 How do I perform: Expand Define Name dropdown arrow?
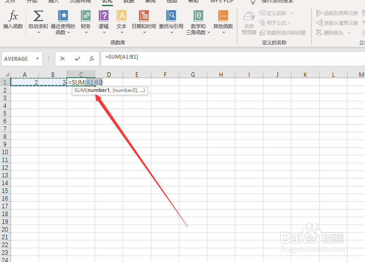click(291, 13)
